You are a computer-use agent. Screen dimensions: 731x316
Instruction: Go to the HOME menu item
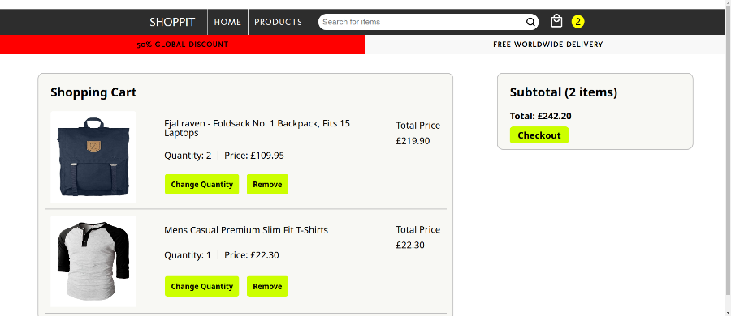tap(227, 22)
